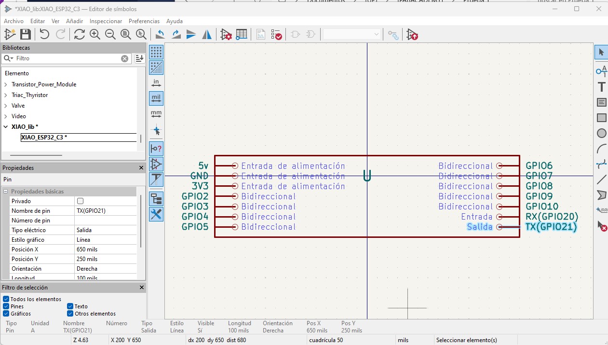Uncheck the Texto selection filter

70,306
